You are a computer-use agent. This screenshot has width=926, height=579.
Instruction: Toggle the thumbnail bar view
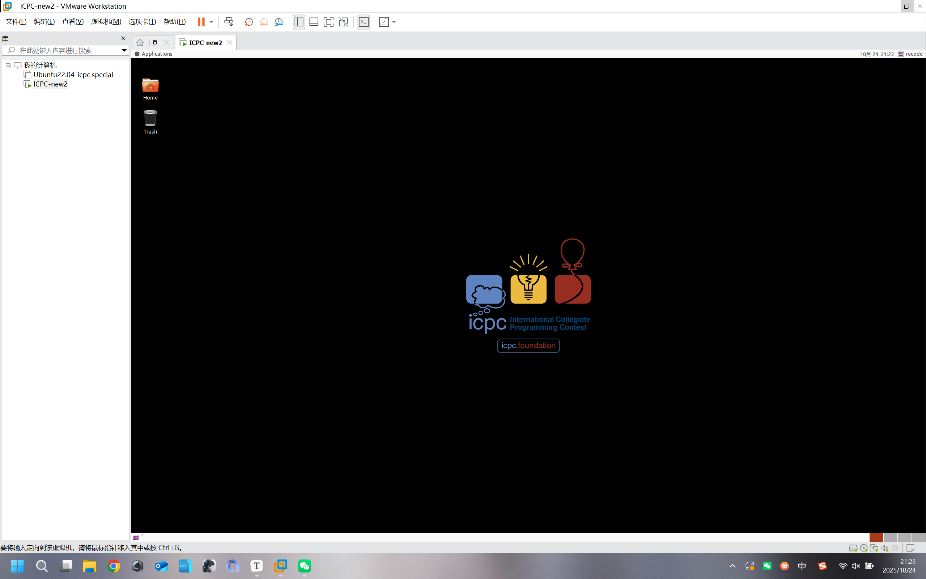(x=314, y=22)
